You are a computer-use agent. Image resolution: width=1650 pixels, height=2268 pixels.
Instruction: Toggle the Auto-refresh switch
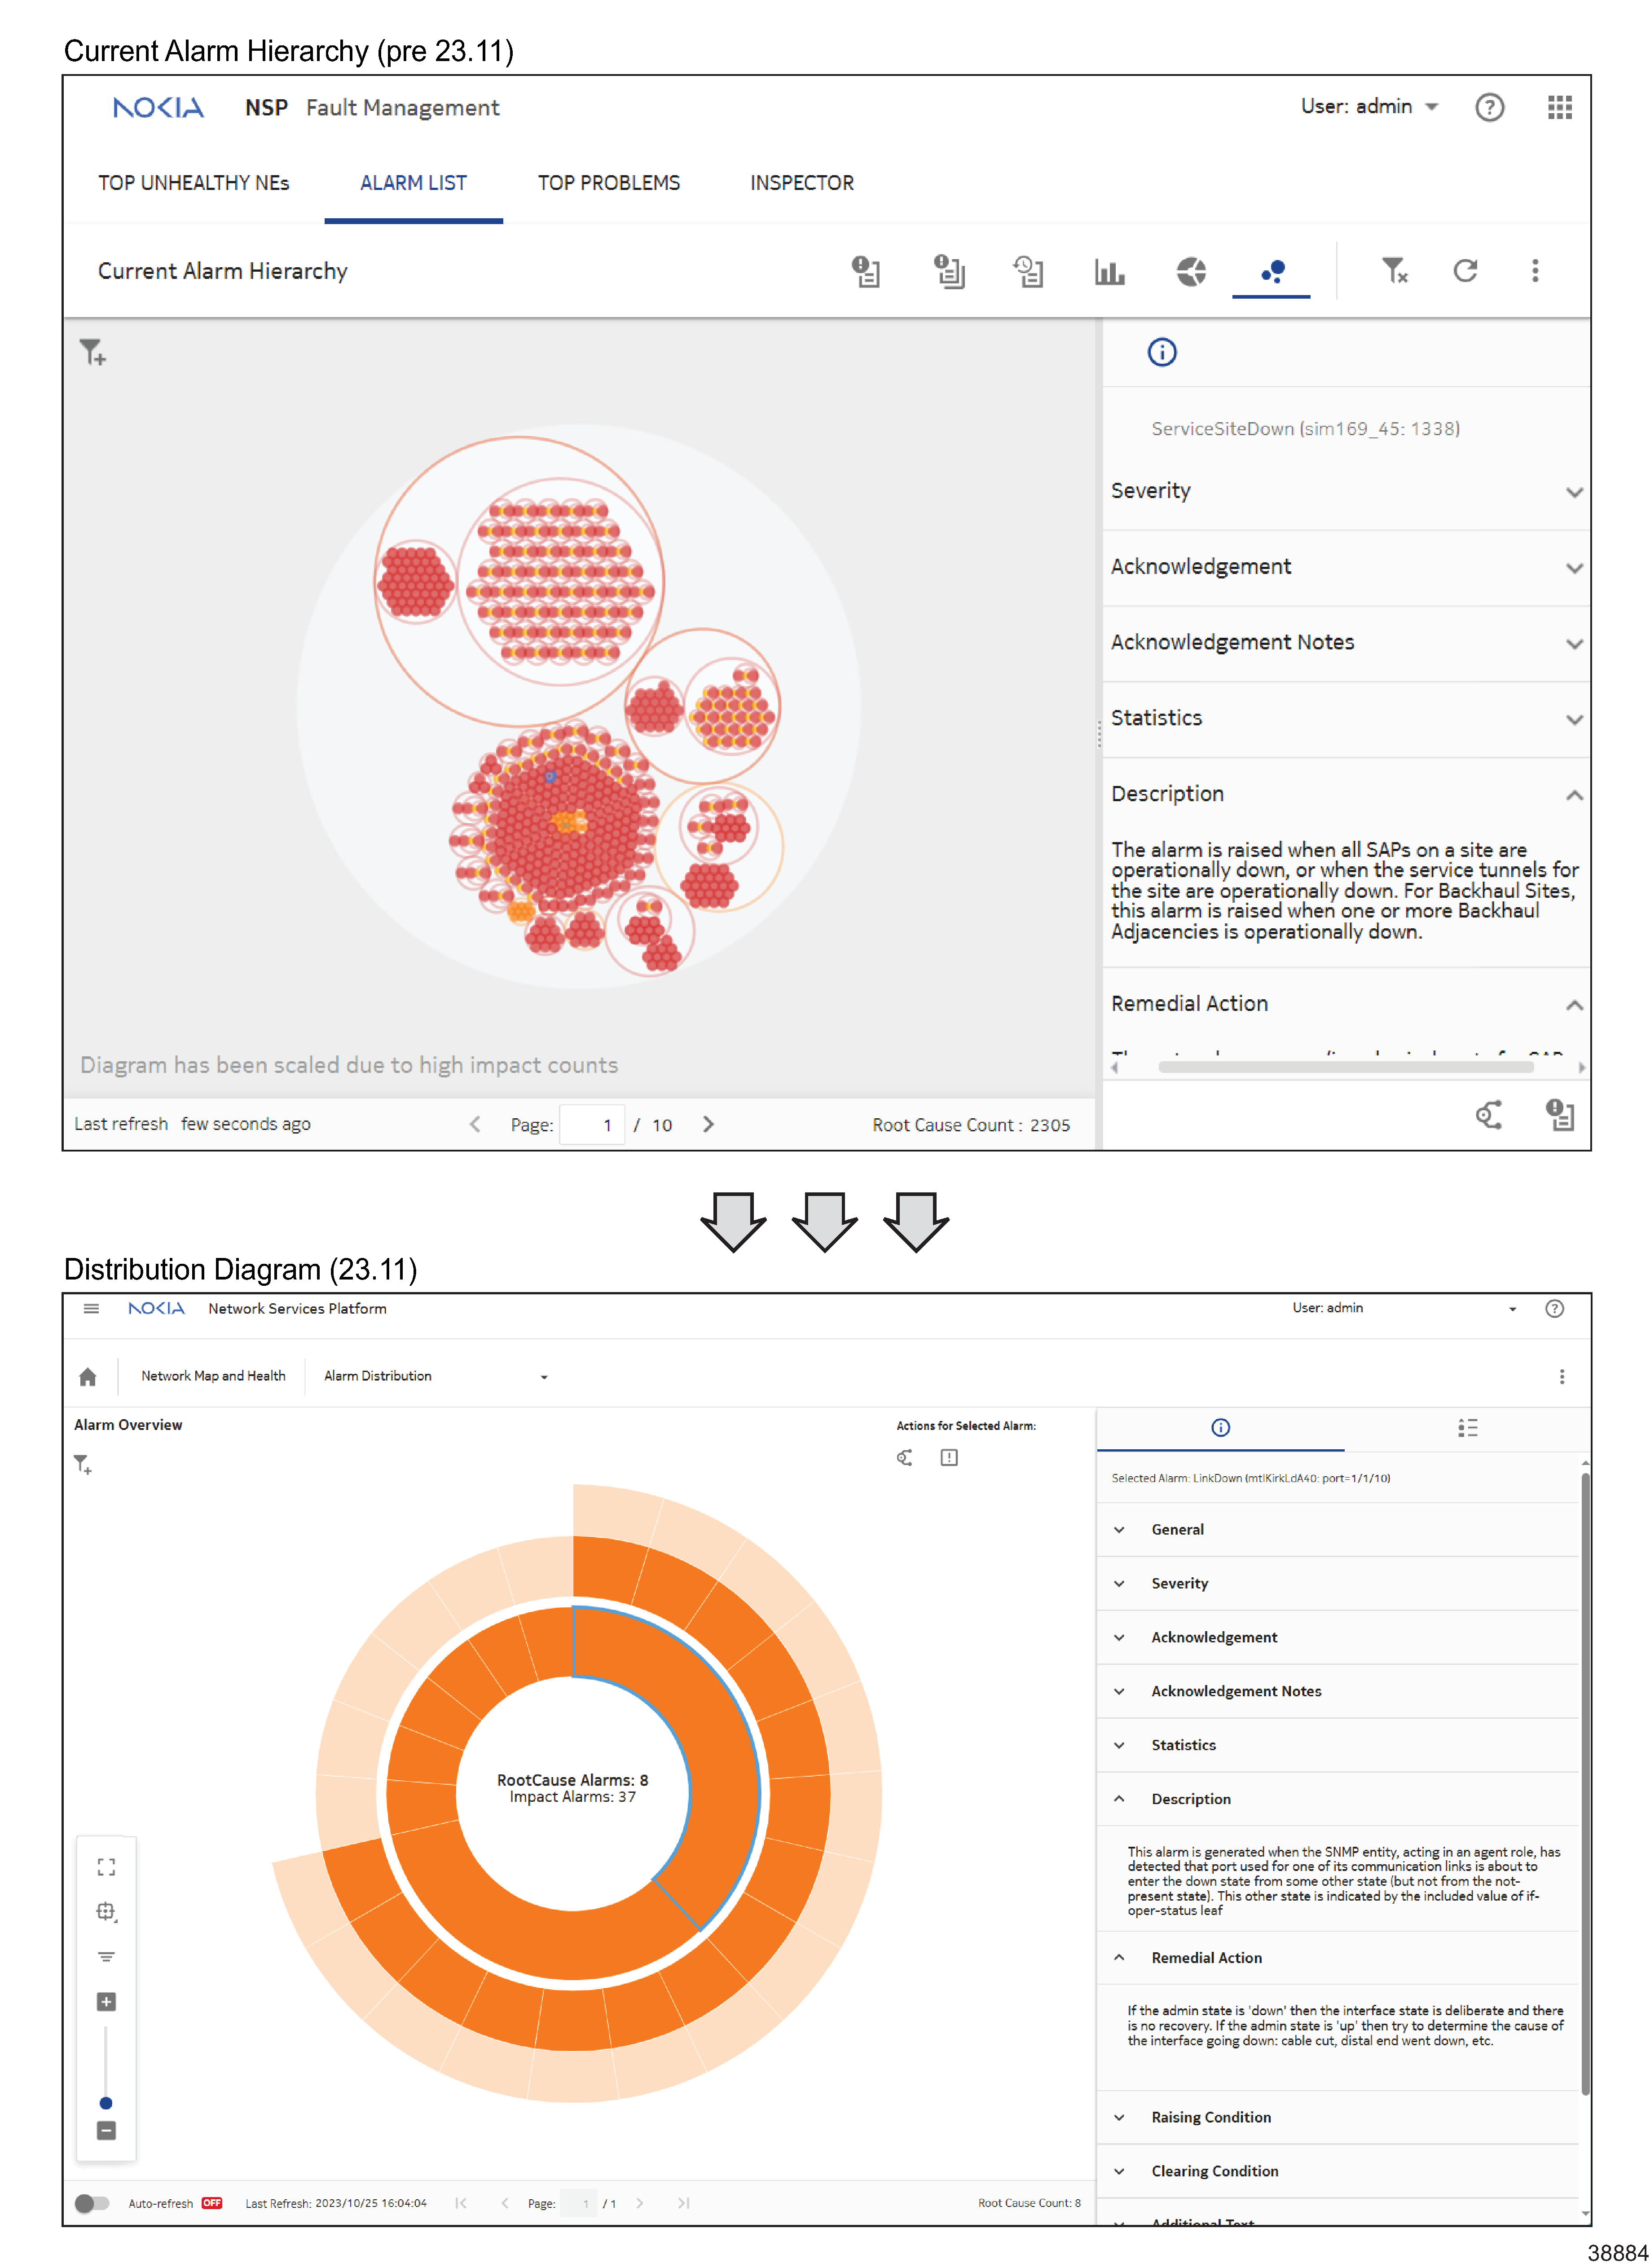point(92,2203)
